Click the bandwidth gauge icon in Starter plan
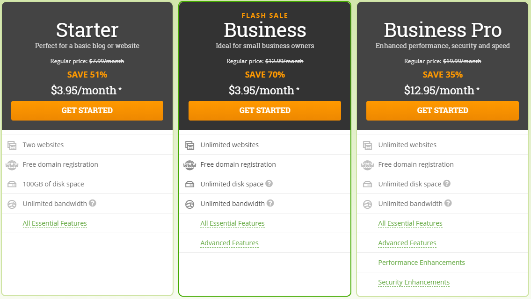 [x=12, y=204]
